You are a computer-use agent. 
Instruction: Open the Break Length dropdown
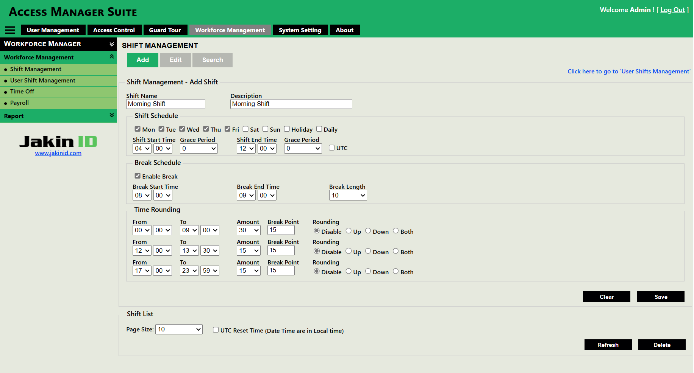pyautogui.click(x=348, y=195)
